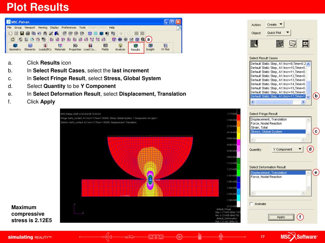Click the wireframe cube display icon

click(x=90, y=33)
